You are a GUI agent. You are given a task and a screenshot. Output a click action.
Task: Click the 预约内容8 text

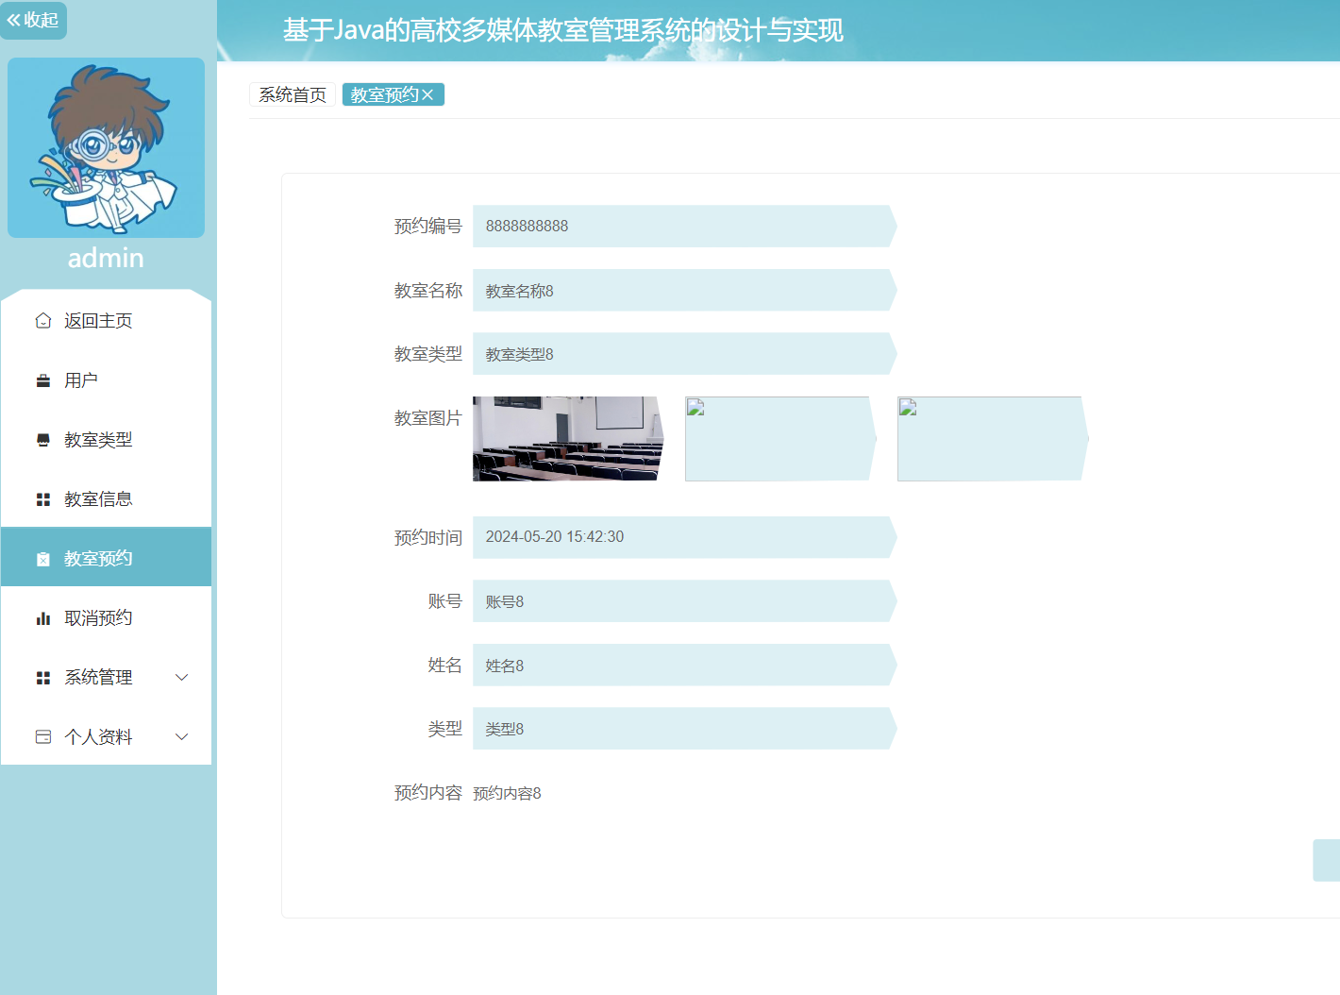click(x=507, y=793)
